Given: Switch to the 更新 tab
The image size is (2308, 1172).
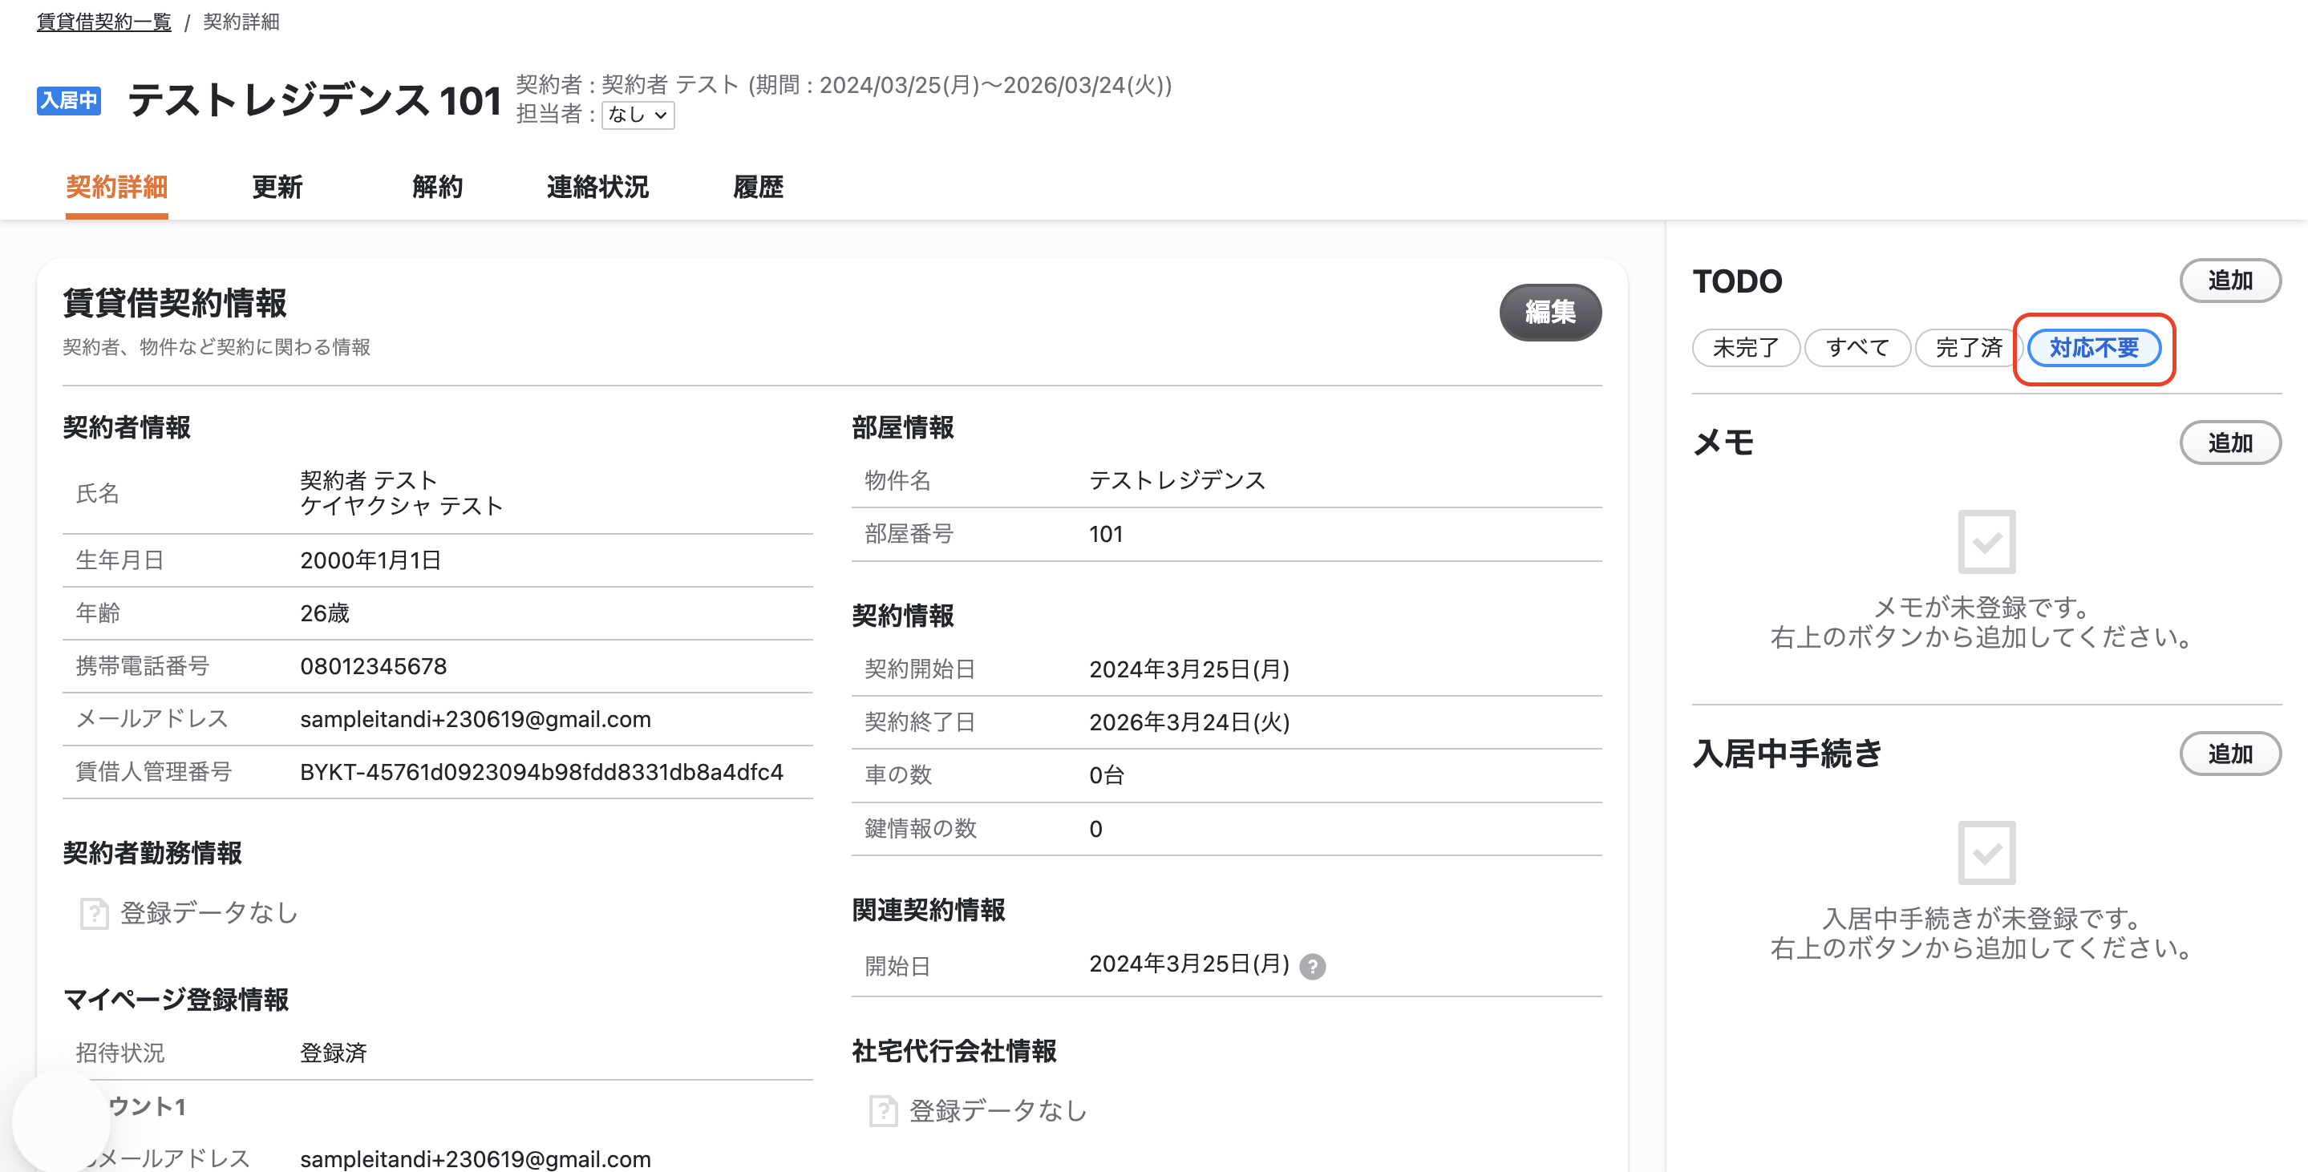Looking at the screenshot, I should tap(277, 187).
